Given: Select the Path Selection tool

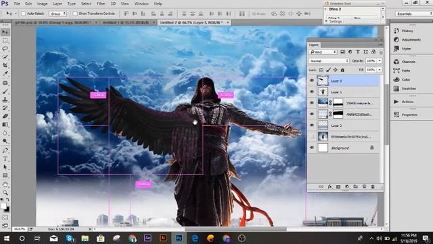Looking at the screenshot, I should pyautogui.click(x=5, y=167).
